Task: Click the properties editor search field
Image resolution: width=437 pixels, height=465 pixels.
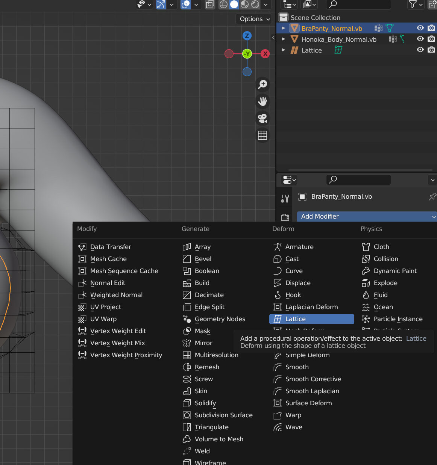Action: (x=358, y=180)
